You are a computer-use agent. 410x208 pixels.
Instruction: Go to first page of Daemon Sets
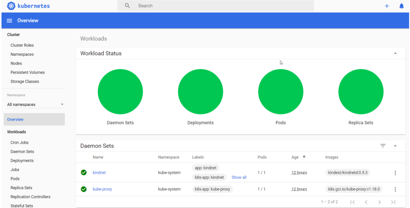pyautogui.click(x=352, y=202)
